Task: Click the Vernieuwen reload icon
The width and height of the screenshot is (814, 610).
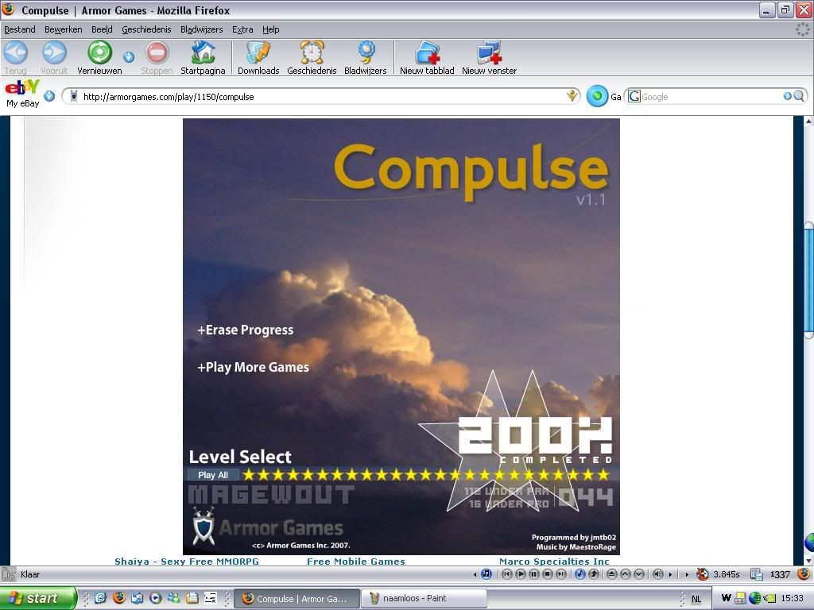Action: pos(99,53)
